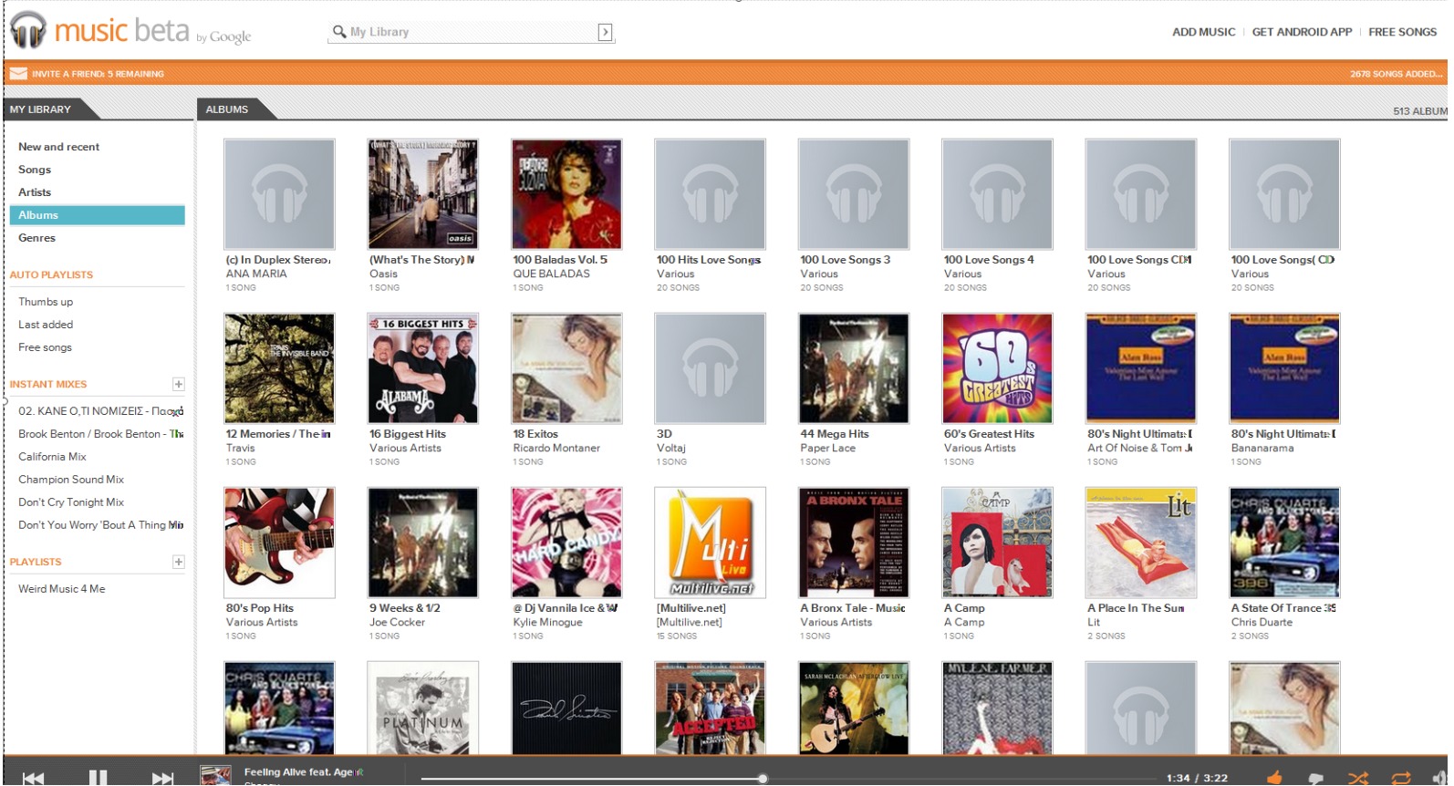Click the artist name 'Ricardo Montaner'

coord(556,449)
